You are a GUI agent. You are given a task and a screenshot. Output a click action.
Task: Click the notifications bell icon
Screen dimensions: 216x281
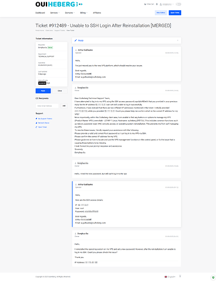click(157, 4)
